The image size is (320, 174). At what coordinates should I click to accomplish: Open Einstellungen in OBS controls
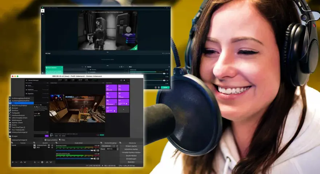131,159
